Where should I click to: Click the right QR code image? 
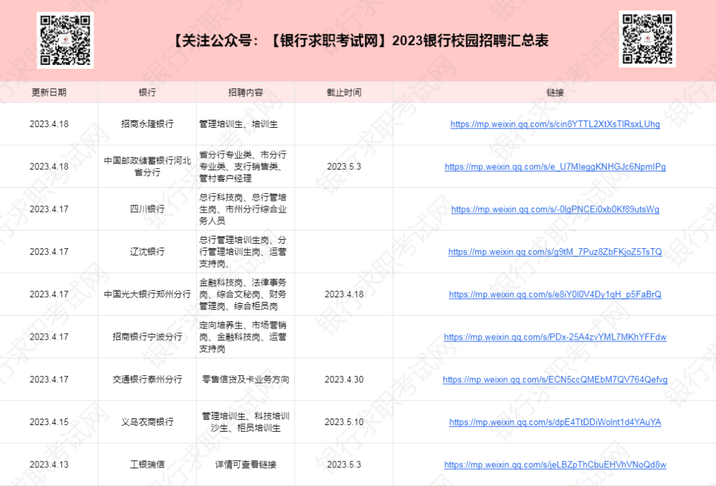[647, 39]
